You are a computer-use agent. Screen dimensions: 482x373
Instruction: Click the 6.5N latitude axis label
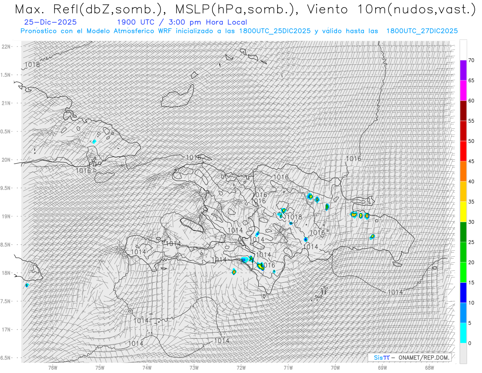click(6, 358)
